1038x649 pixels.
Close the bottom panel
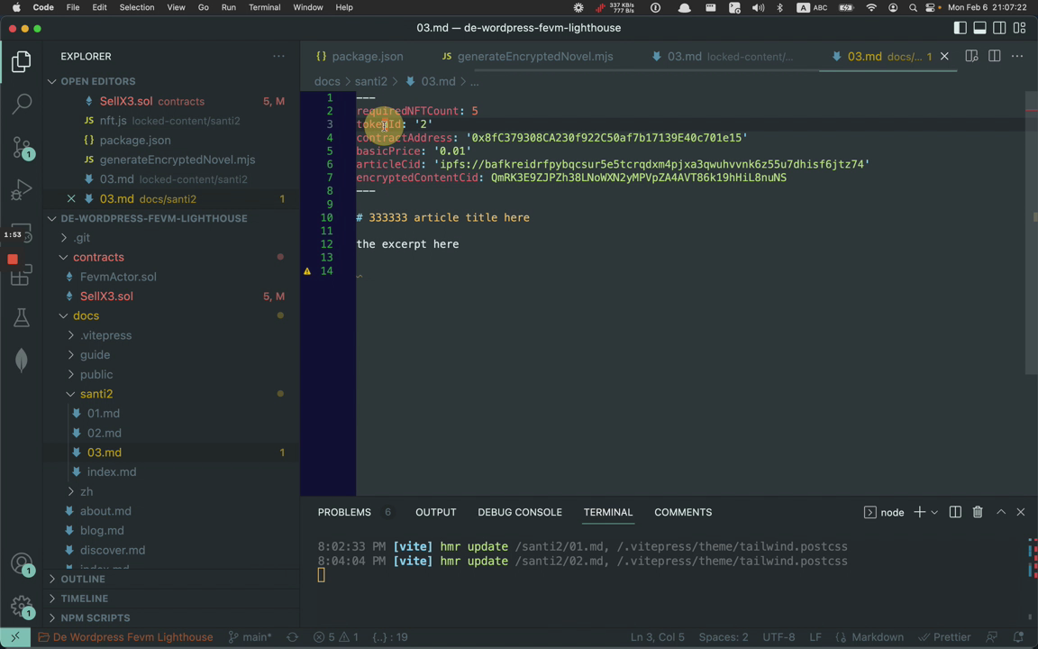tap(1020, 512)
